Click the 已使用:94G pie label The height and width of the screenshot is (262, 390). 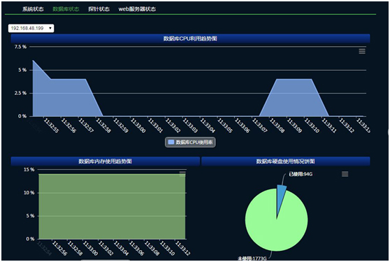coord(301,174)
